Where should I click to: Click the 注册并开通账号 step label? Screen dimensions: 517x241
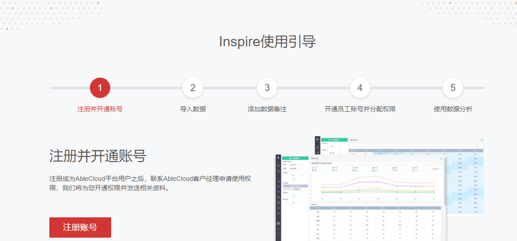[x=100, y=109]
